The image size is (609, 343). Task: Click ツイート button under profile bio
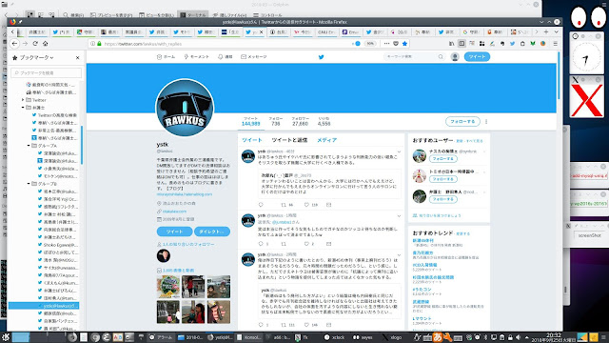point(174,232)
